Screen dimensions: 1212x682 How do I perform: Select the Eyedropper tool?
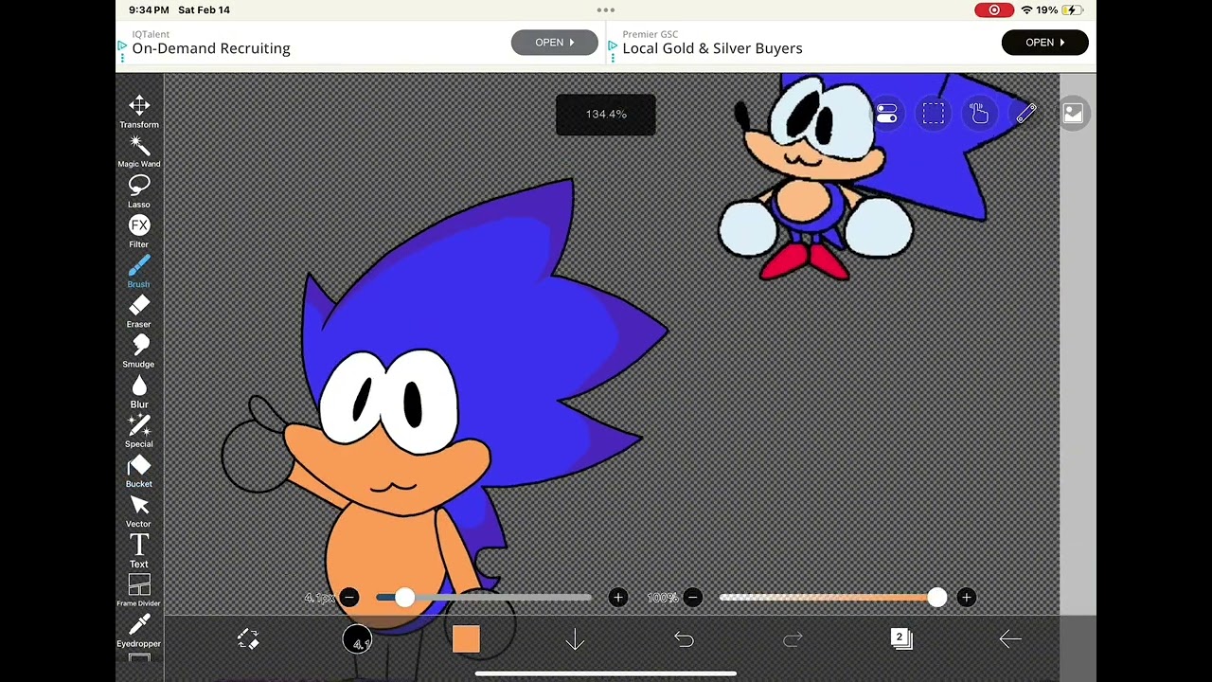[x=139, y=631]
